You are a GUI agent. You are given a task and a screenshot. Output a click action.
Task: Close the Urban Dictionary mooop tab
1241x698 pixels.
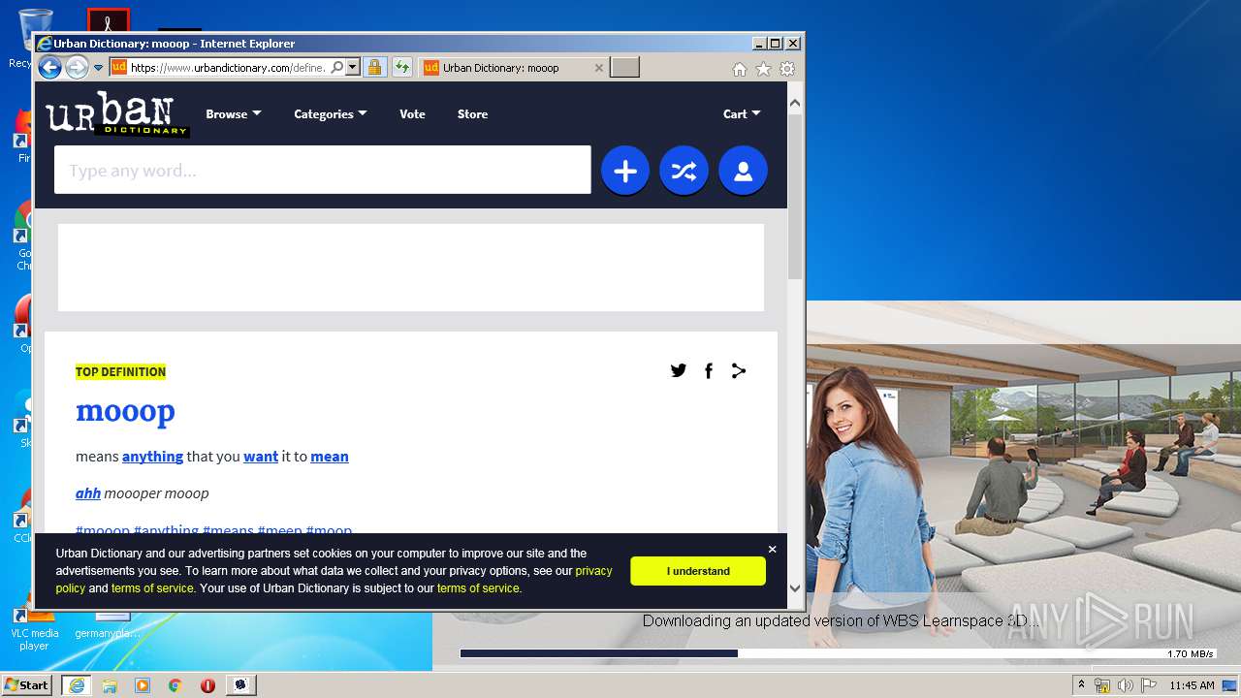(598, 68)
